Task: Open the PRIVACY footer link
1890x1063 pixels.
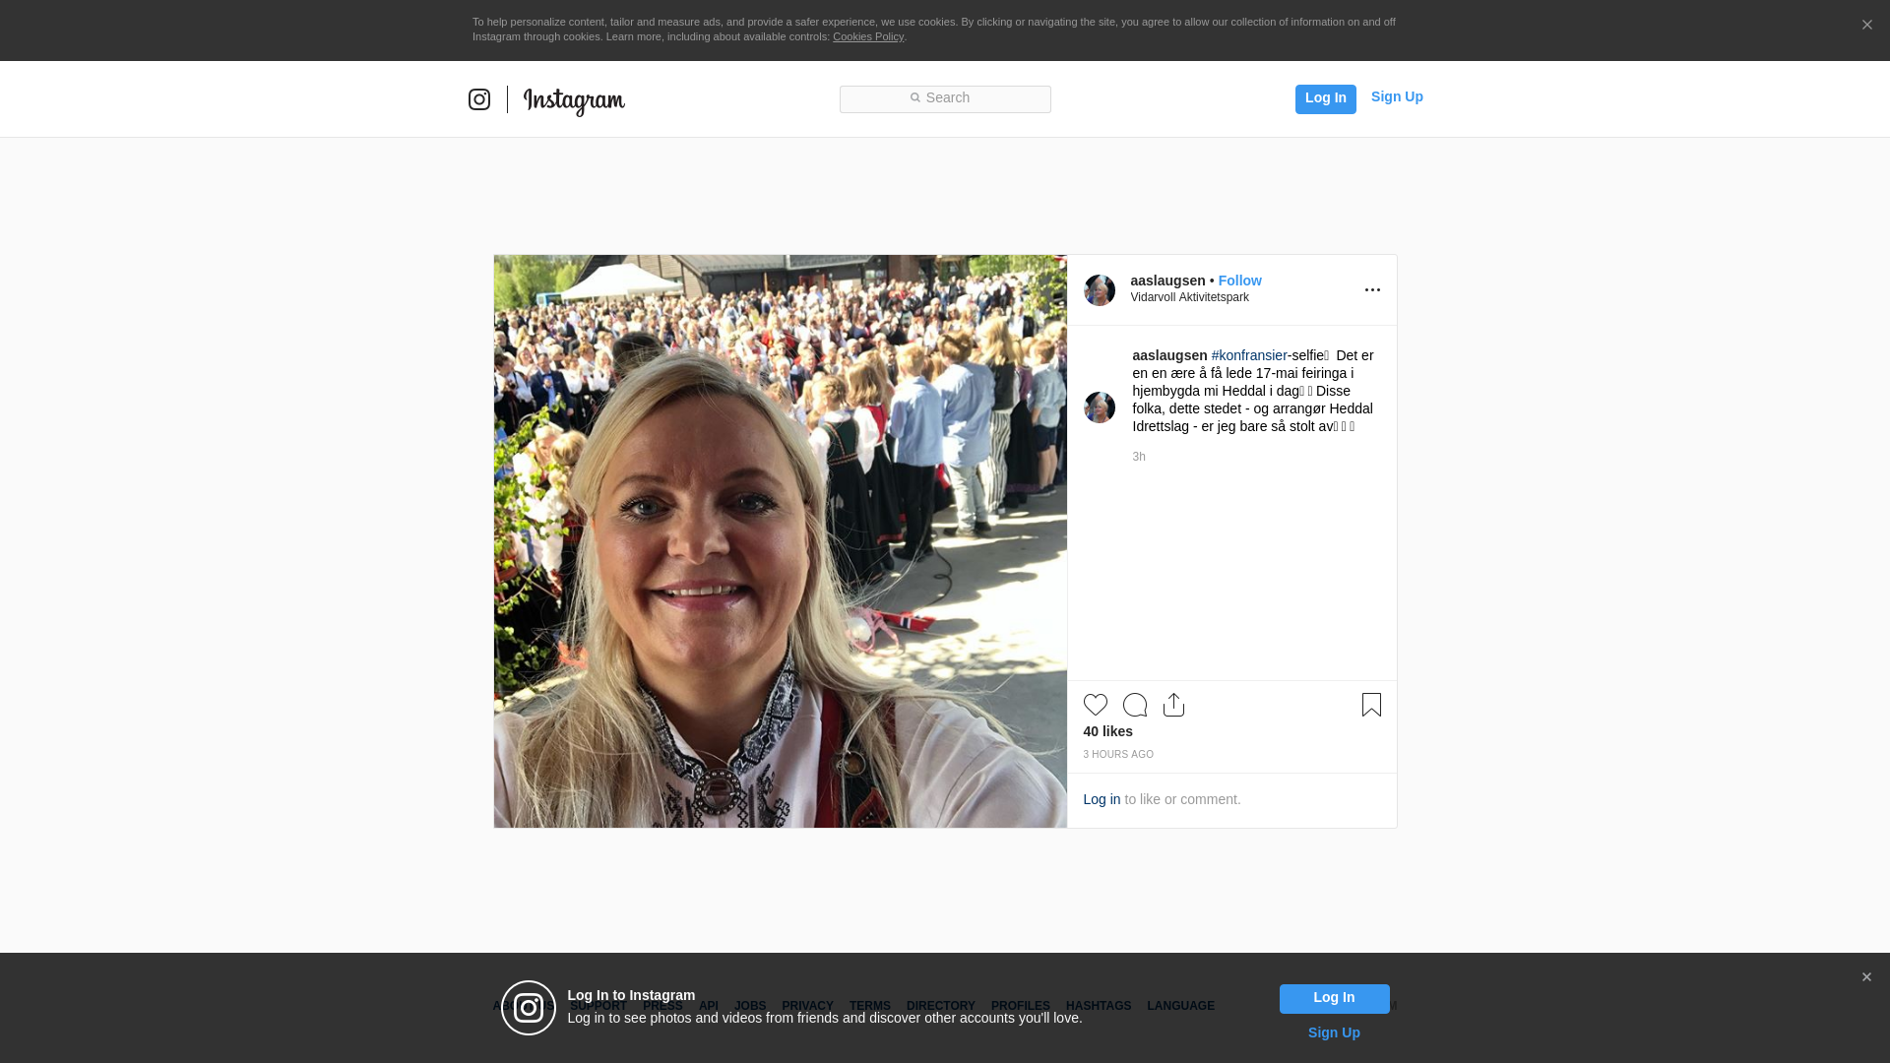Action: tap(807, 1006)
